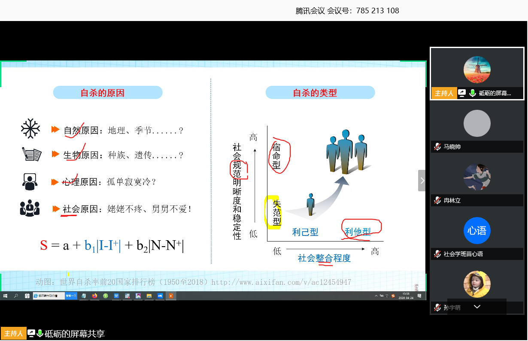Image resolution: width=528 pixels, height=341 pixels.
Task: Click the Windows Start button in taskbar
Action: (x=5, y=296)
